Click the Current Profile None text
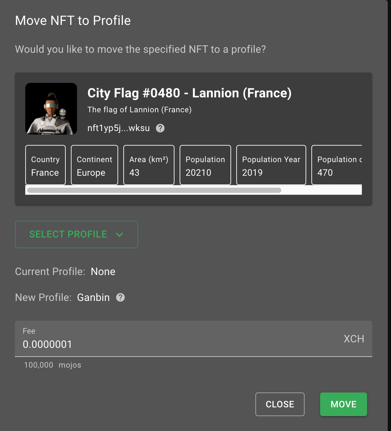The height and width of the screenshot is (431, 391). 103,271
